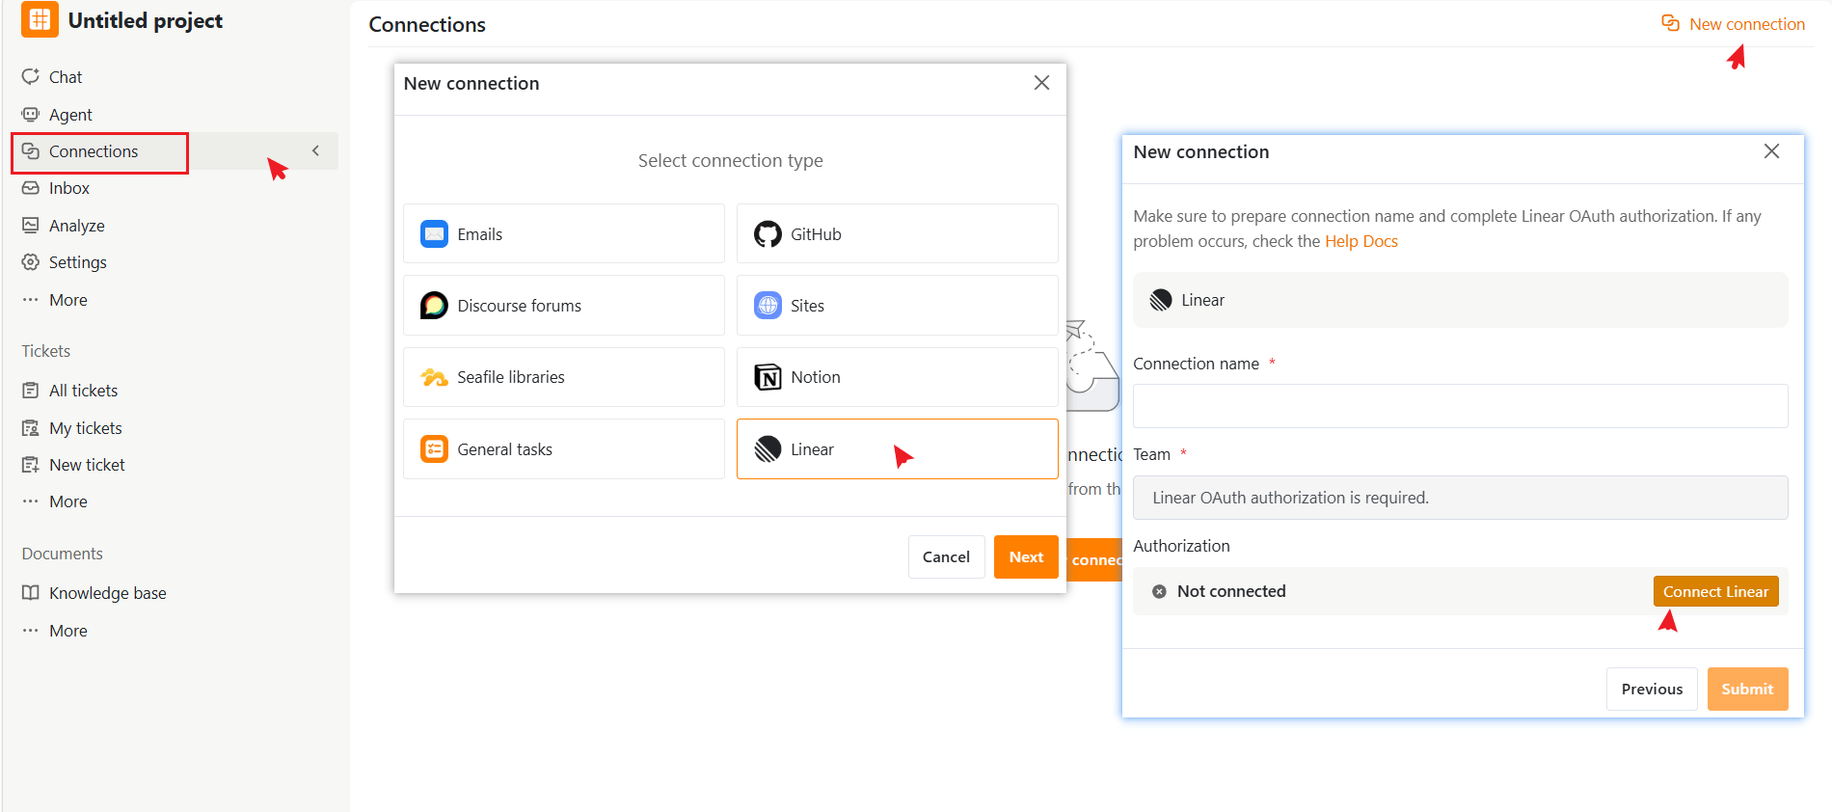Choose the Emails connection type

[x=564, y=233]
